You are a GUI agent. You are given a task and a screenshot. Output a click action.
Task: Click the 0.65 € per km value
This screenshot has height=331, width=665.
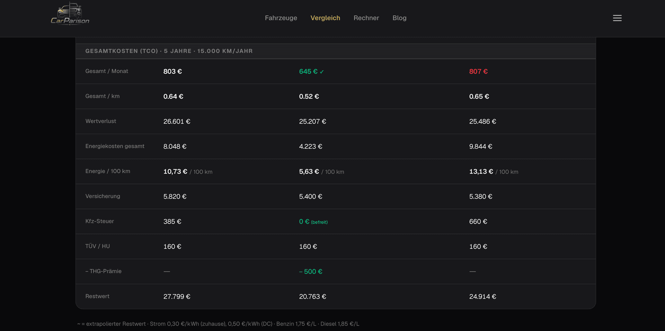(x=479, y=96)
